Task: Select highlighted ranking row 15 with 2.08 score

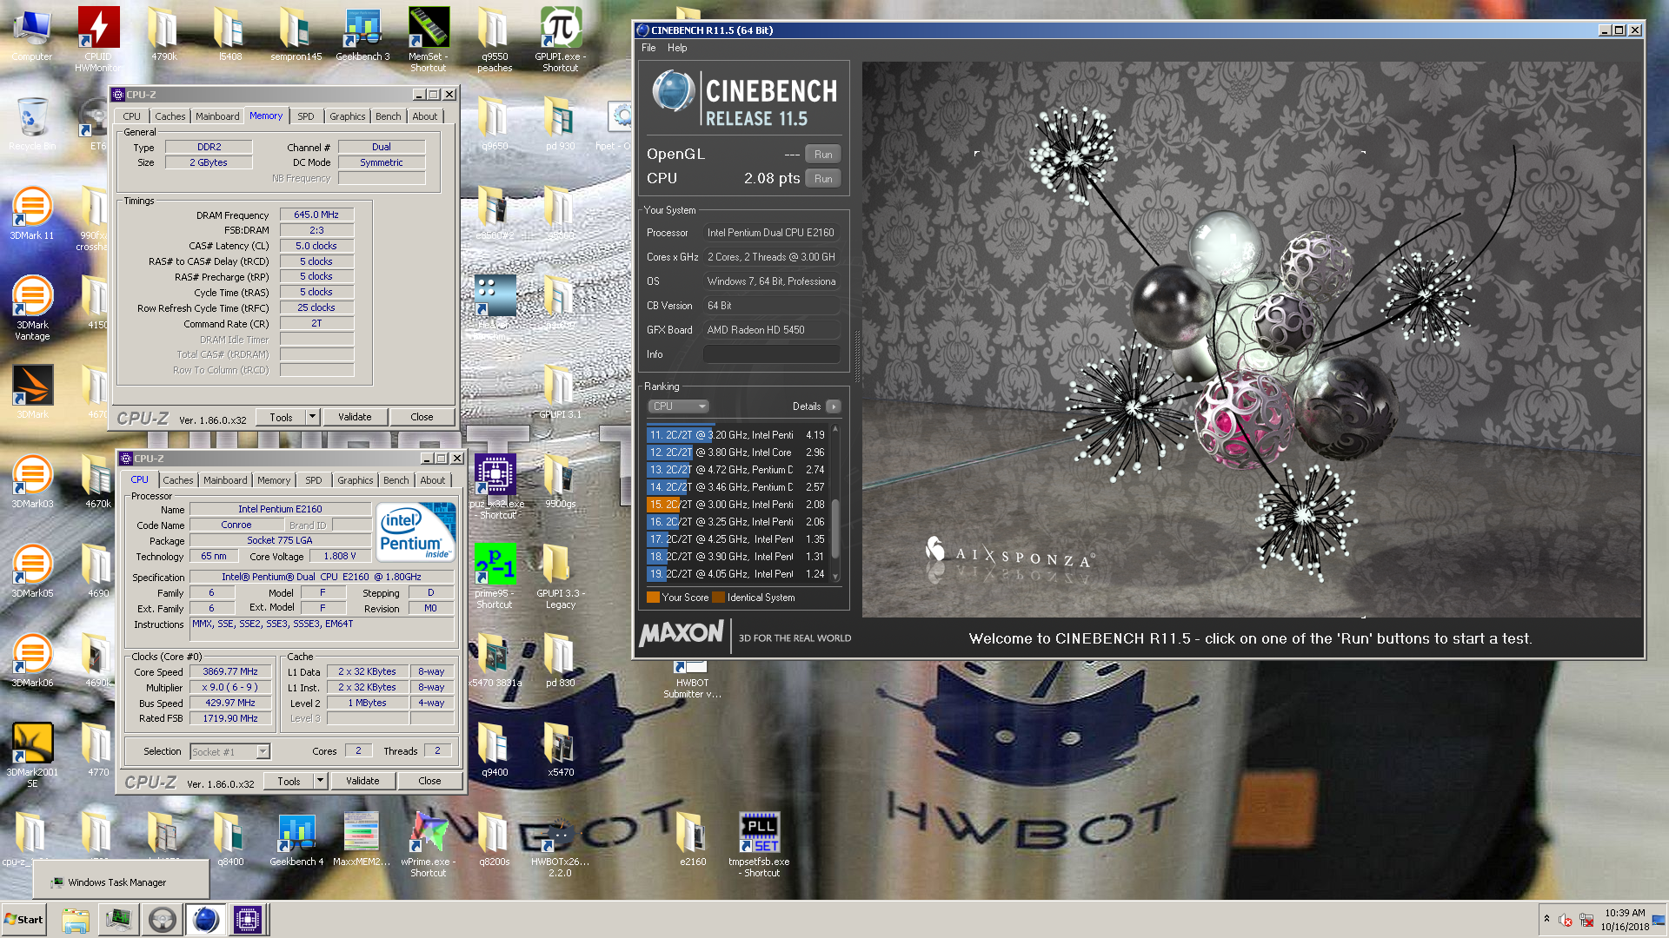Action: 737,505
